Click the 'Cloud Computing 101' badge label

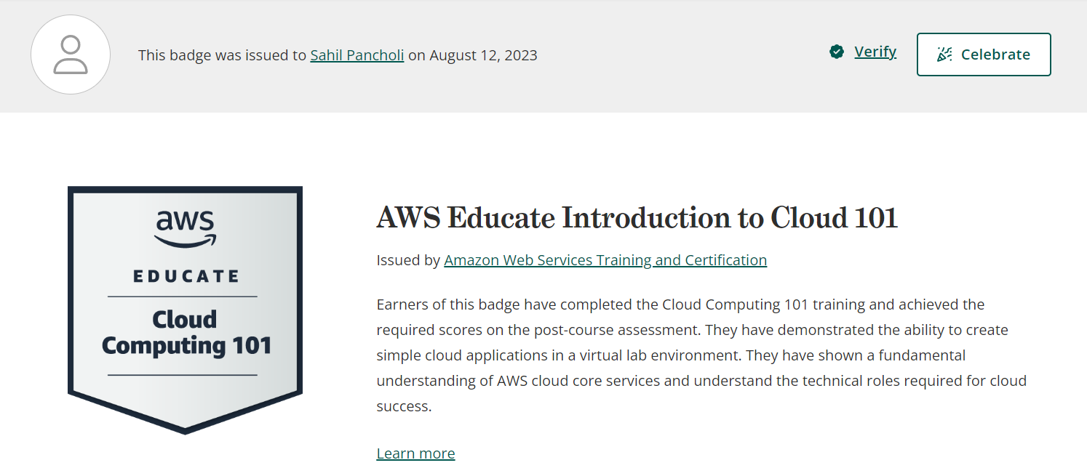[x=186, y=333]
